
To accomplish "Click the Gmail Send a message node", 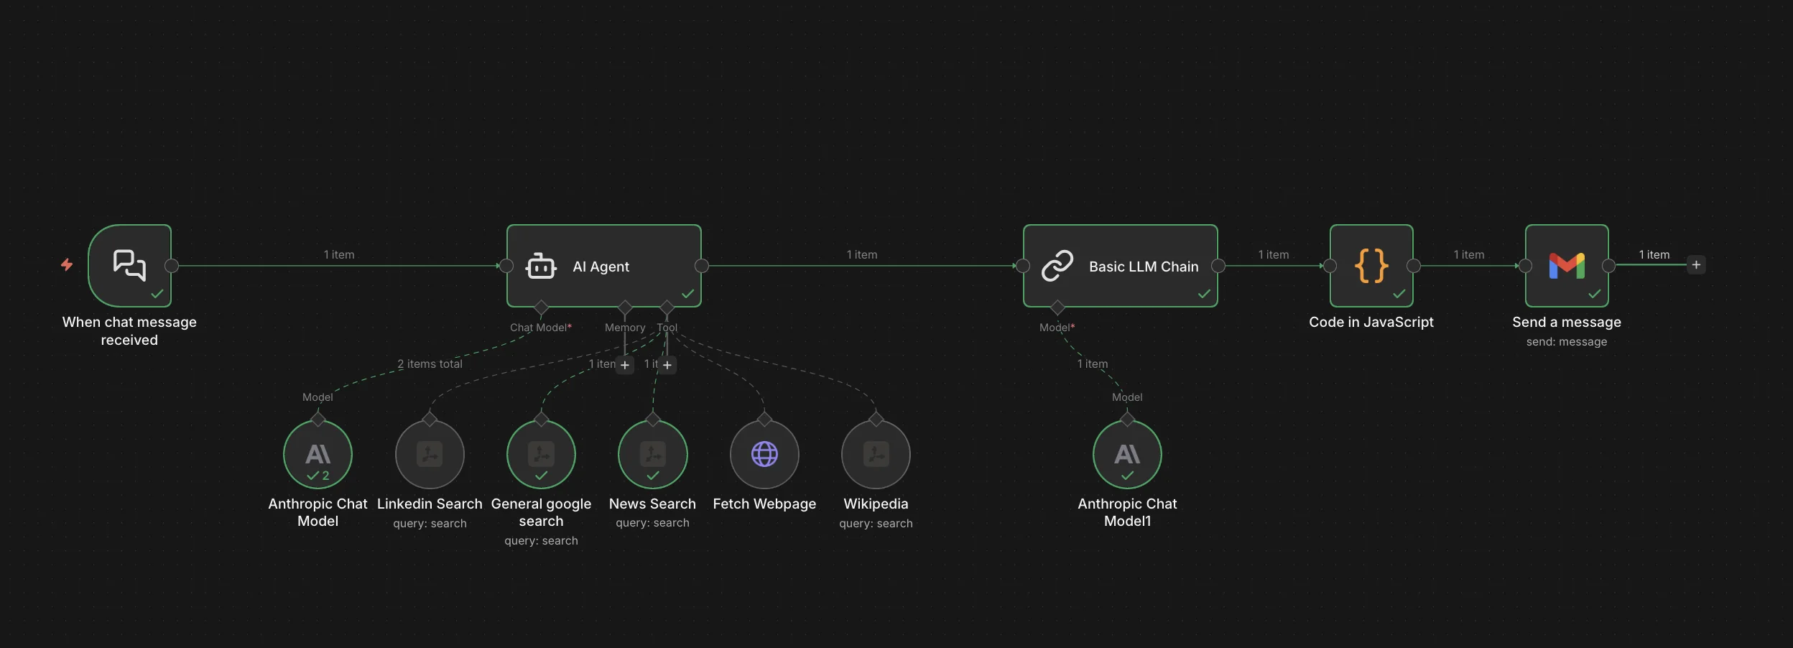I will tap(1566, 266).
